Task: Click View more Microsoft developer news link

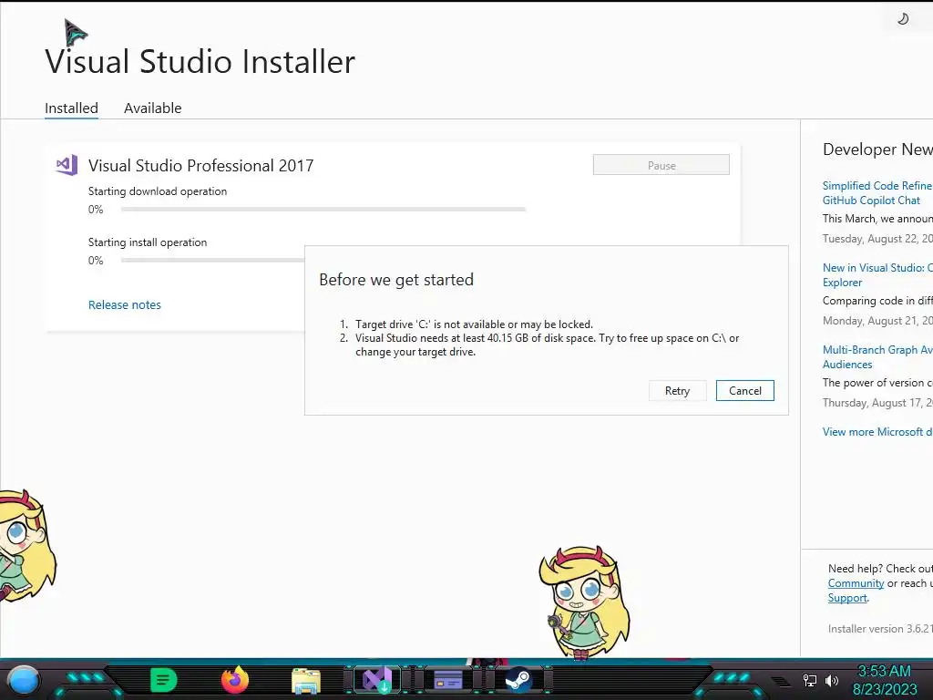Action: (877, 432)
